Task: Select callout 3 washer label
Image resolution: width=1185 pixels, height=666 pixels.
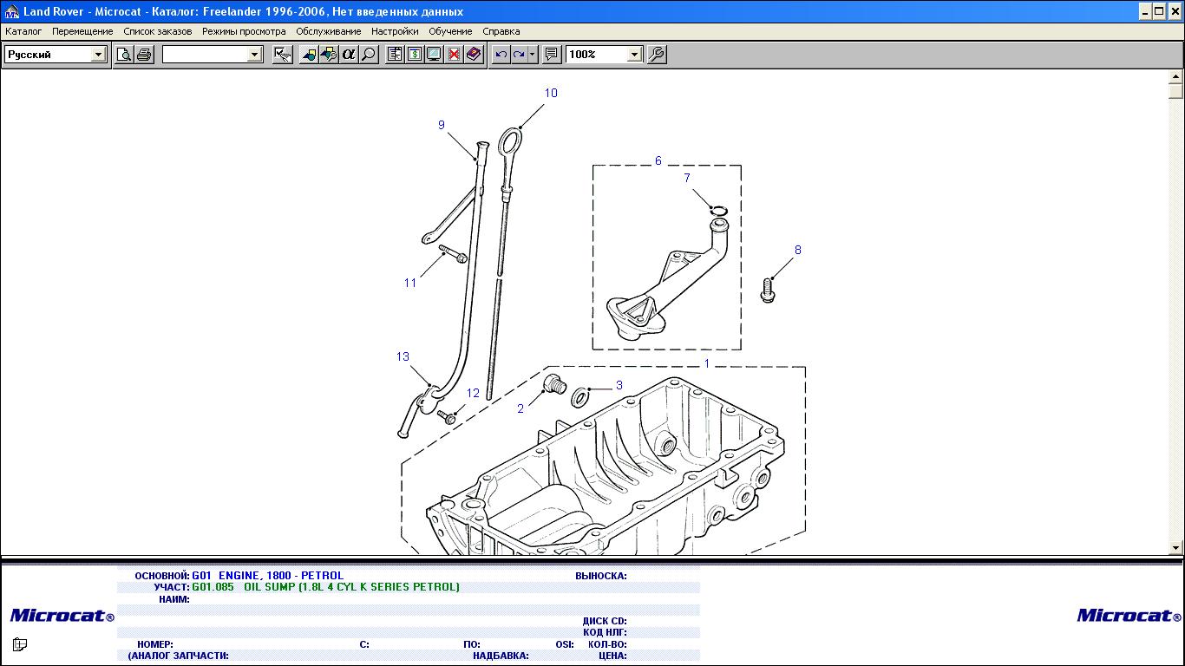Action: 619,385
